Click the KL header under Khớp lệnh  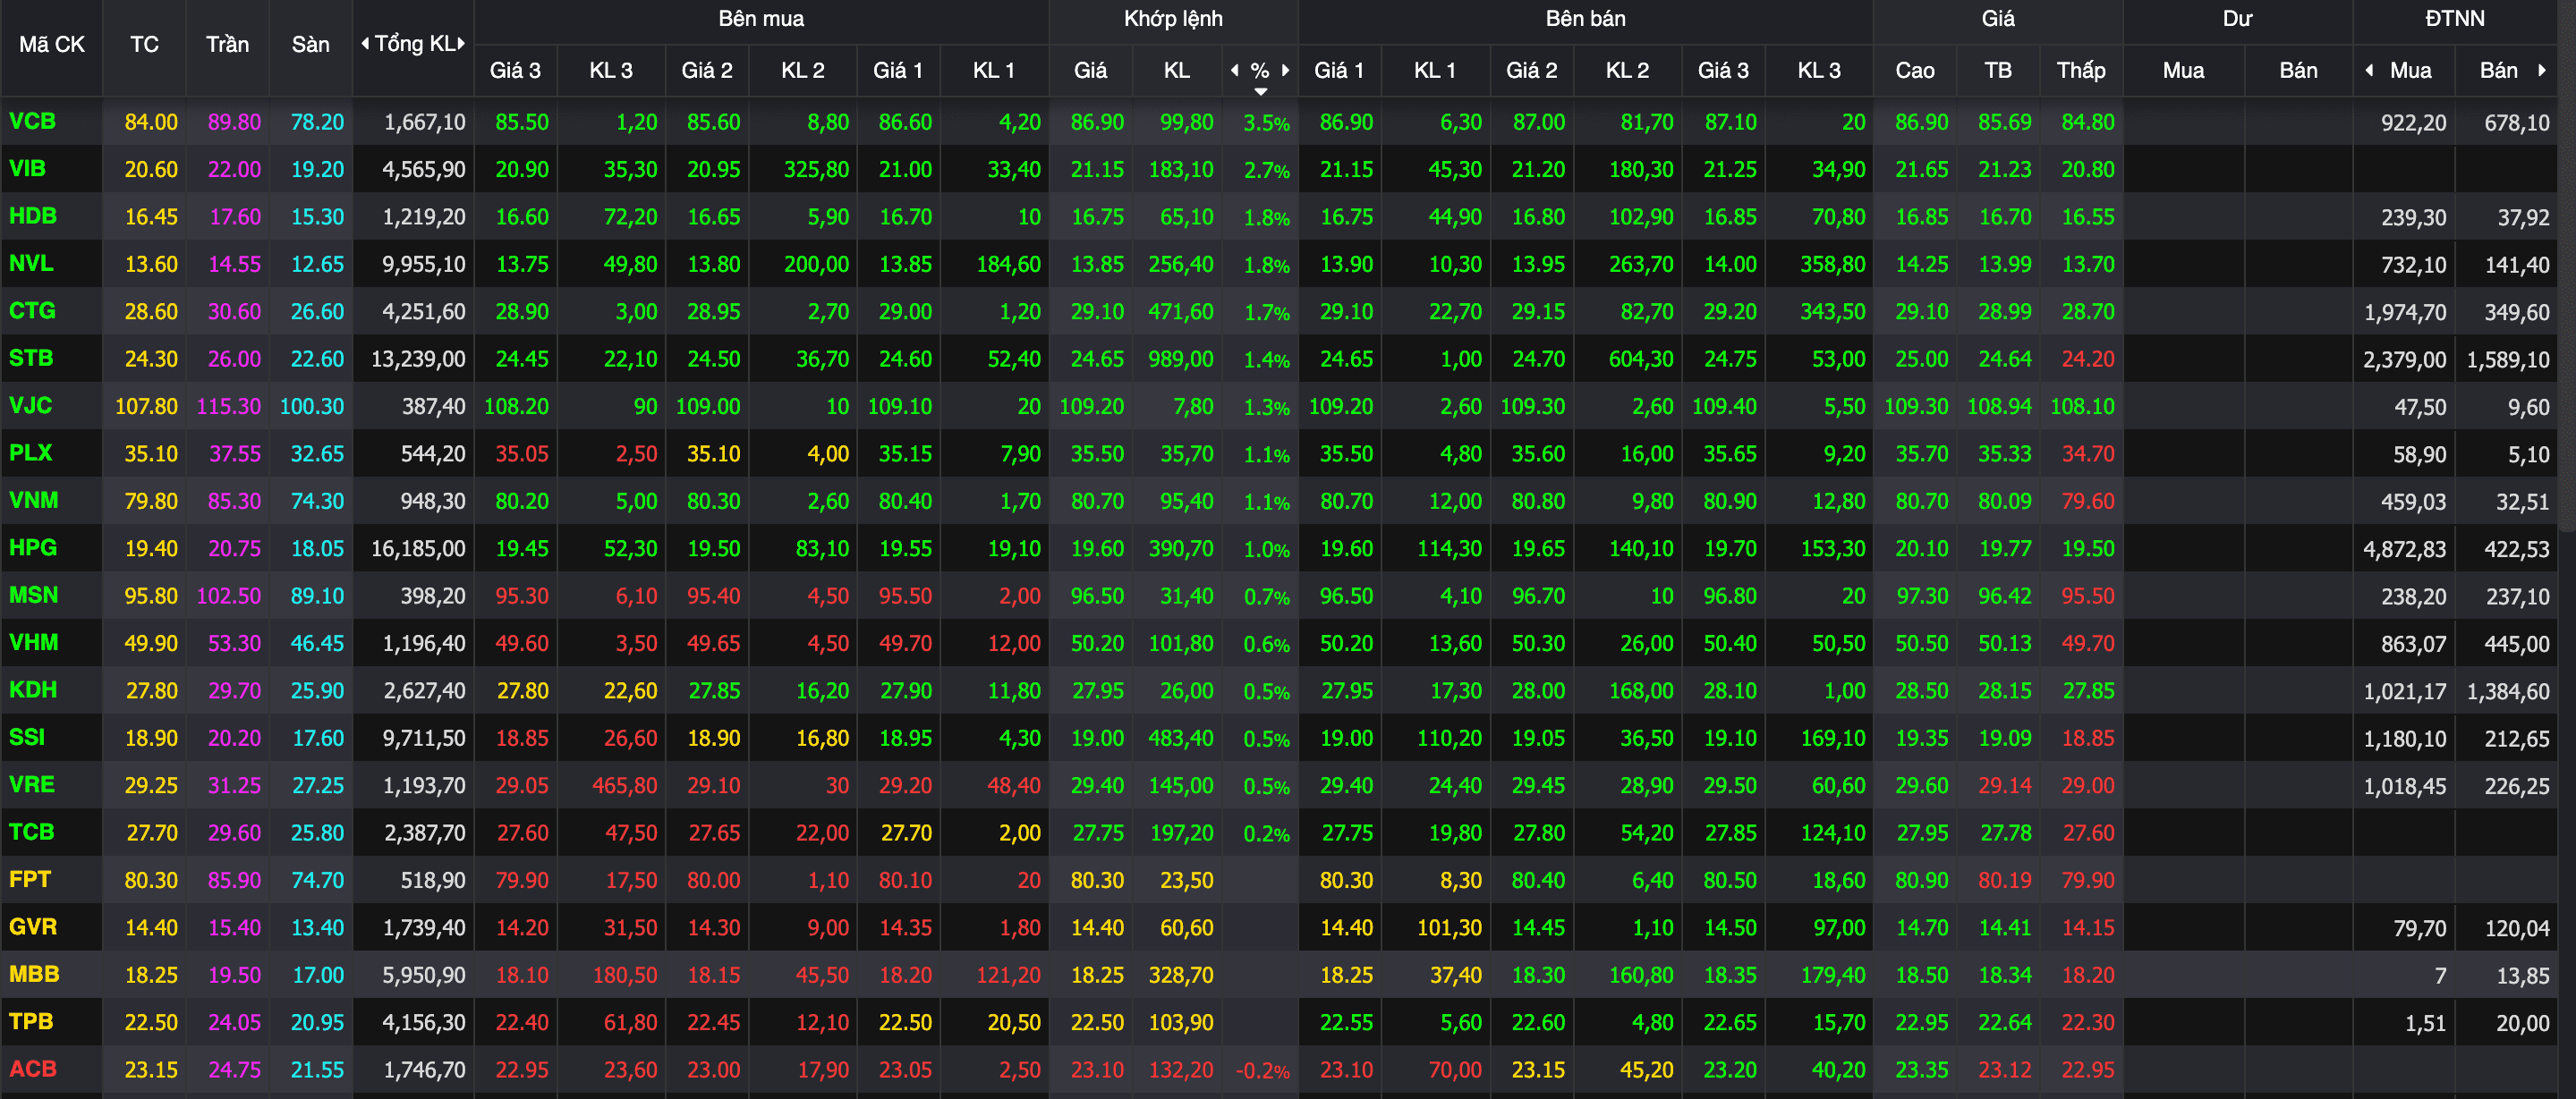click(x=1176, y=71)
